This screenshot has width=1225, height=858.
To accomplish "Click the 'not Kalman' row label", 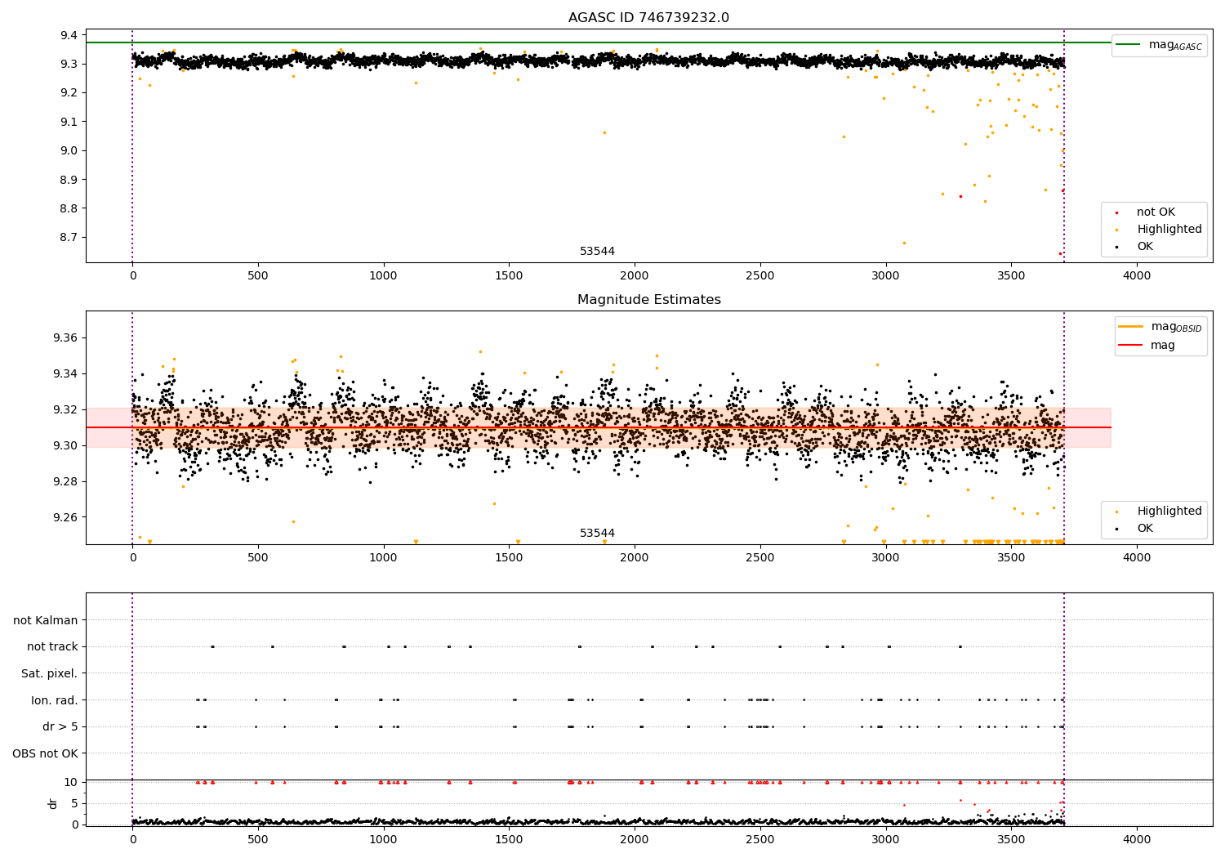I will (x=46, y=621).
